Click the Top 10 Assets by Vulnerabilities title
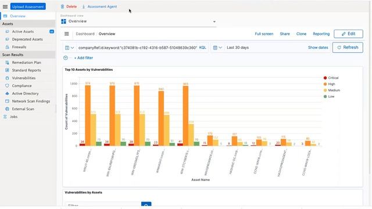Viewport: 372px width, 209px height. tap(89, 70)
